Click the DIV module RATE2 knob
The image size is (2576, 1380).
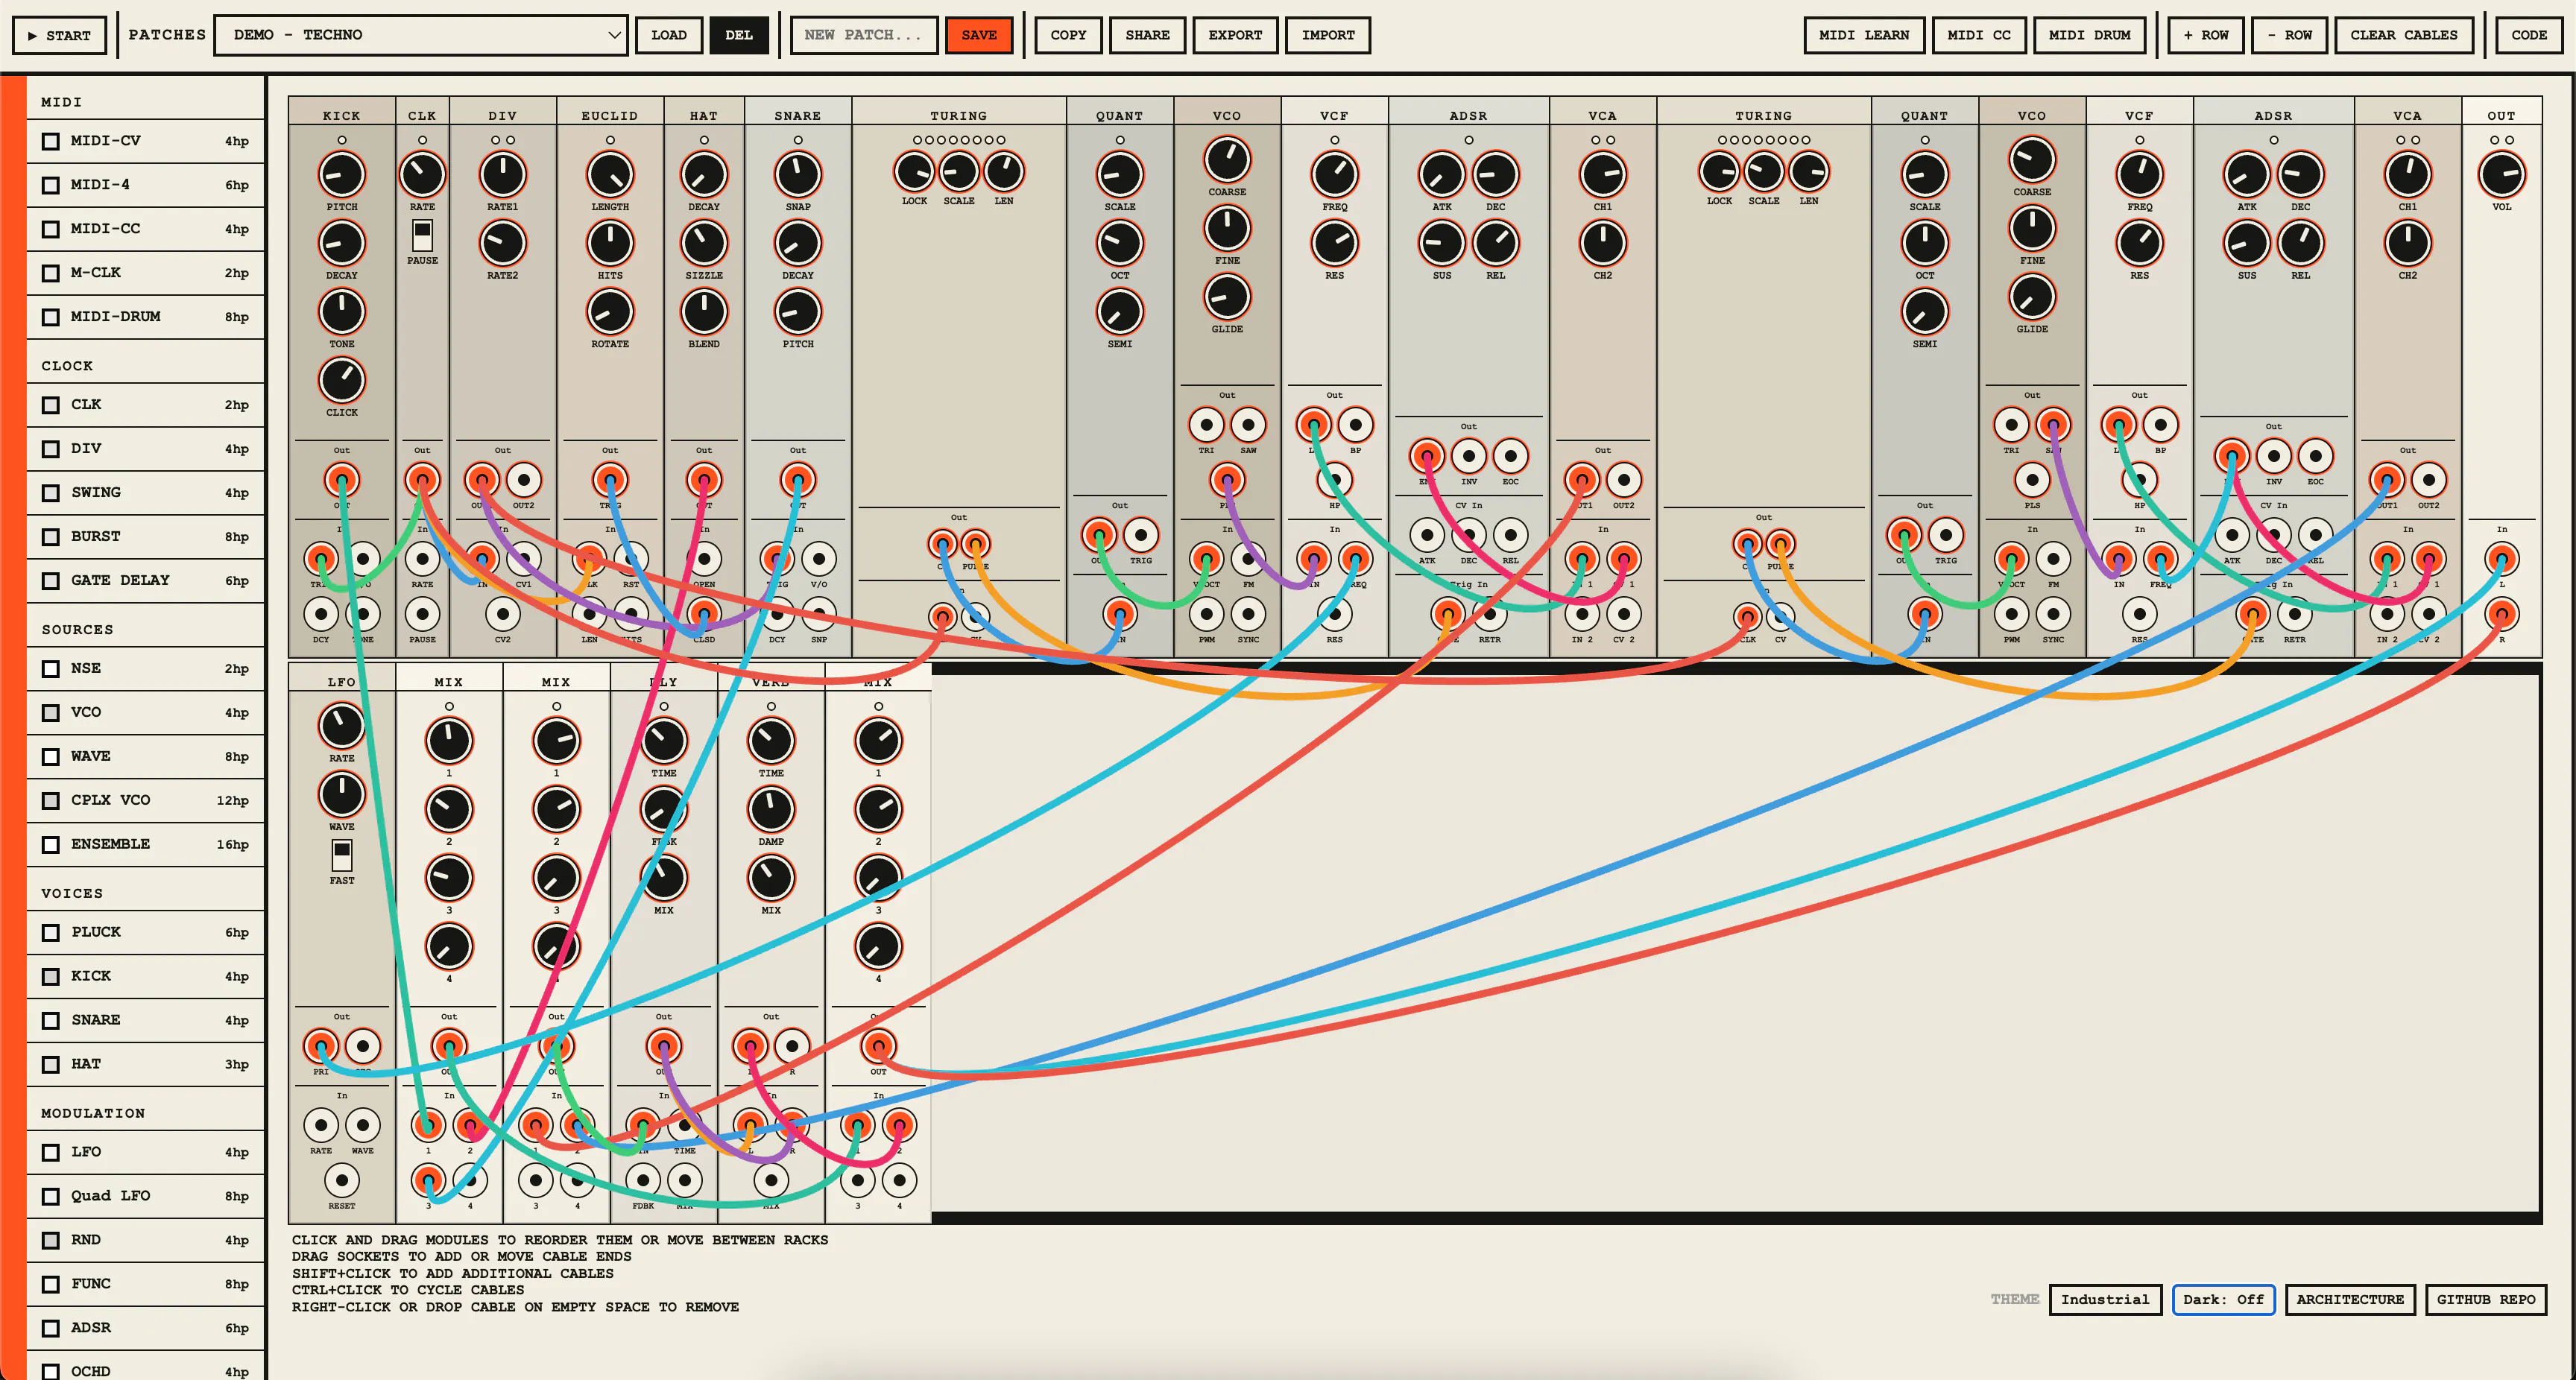(503, 243)
